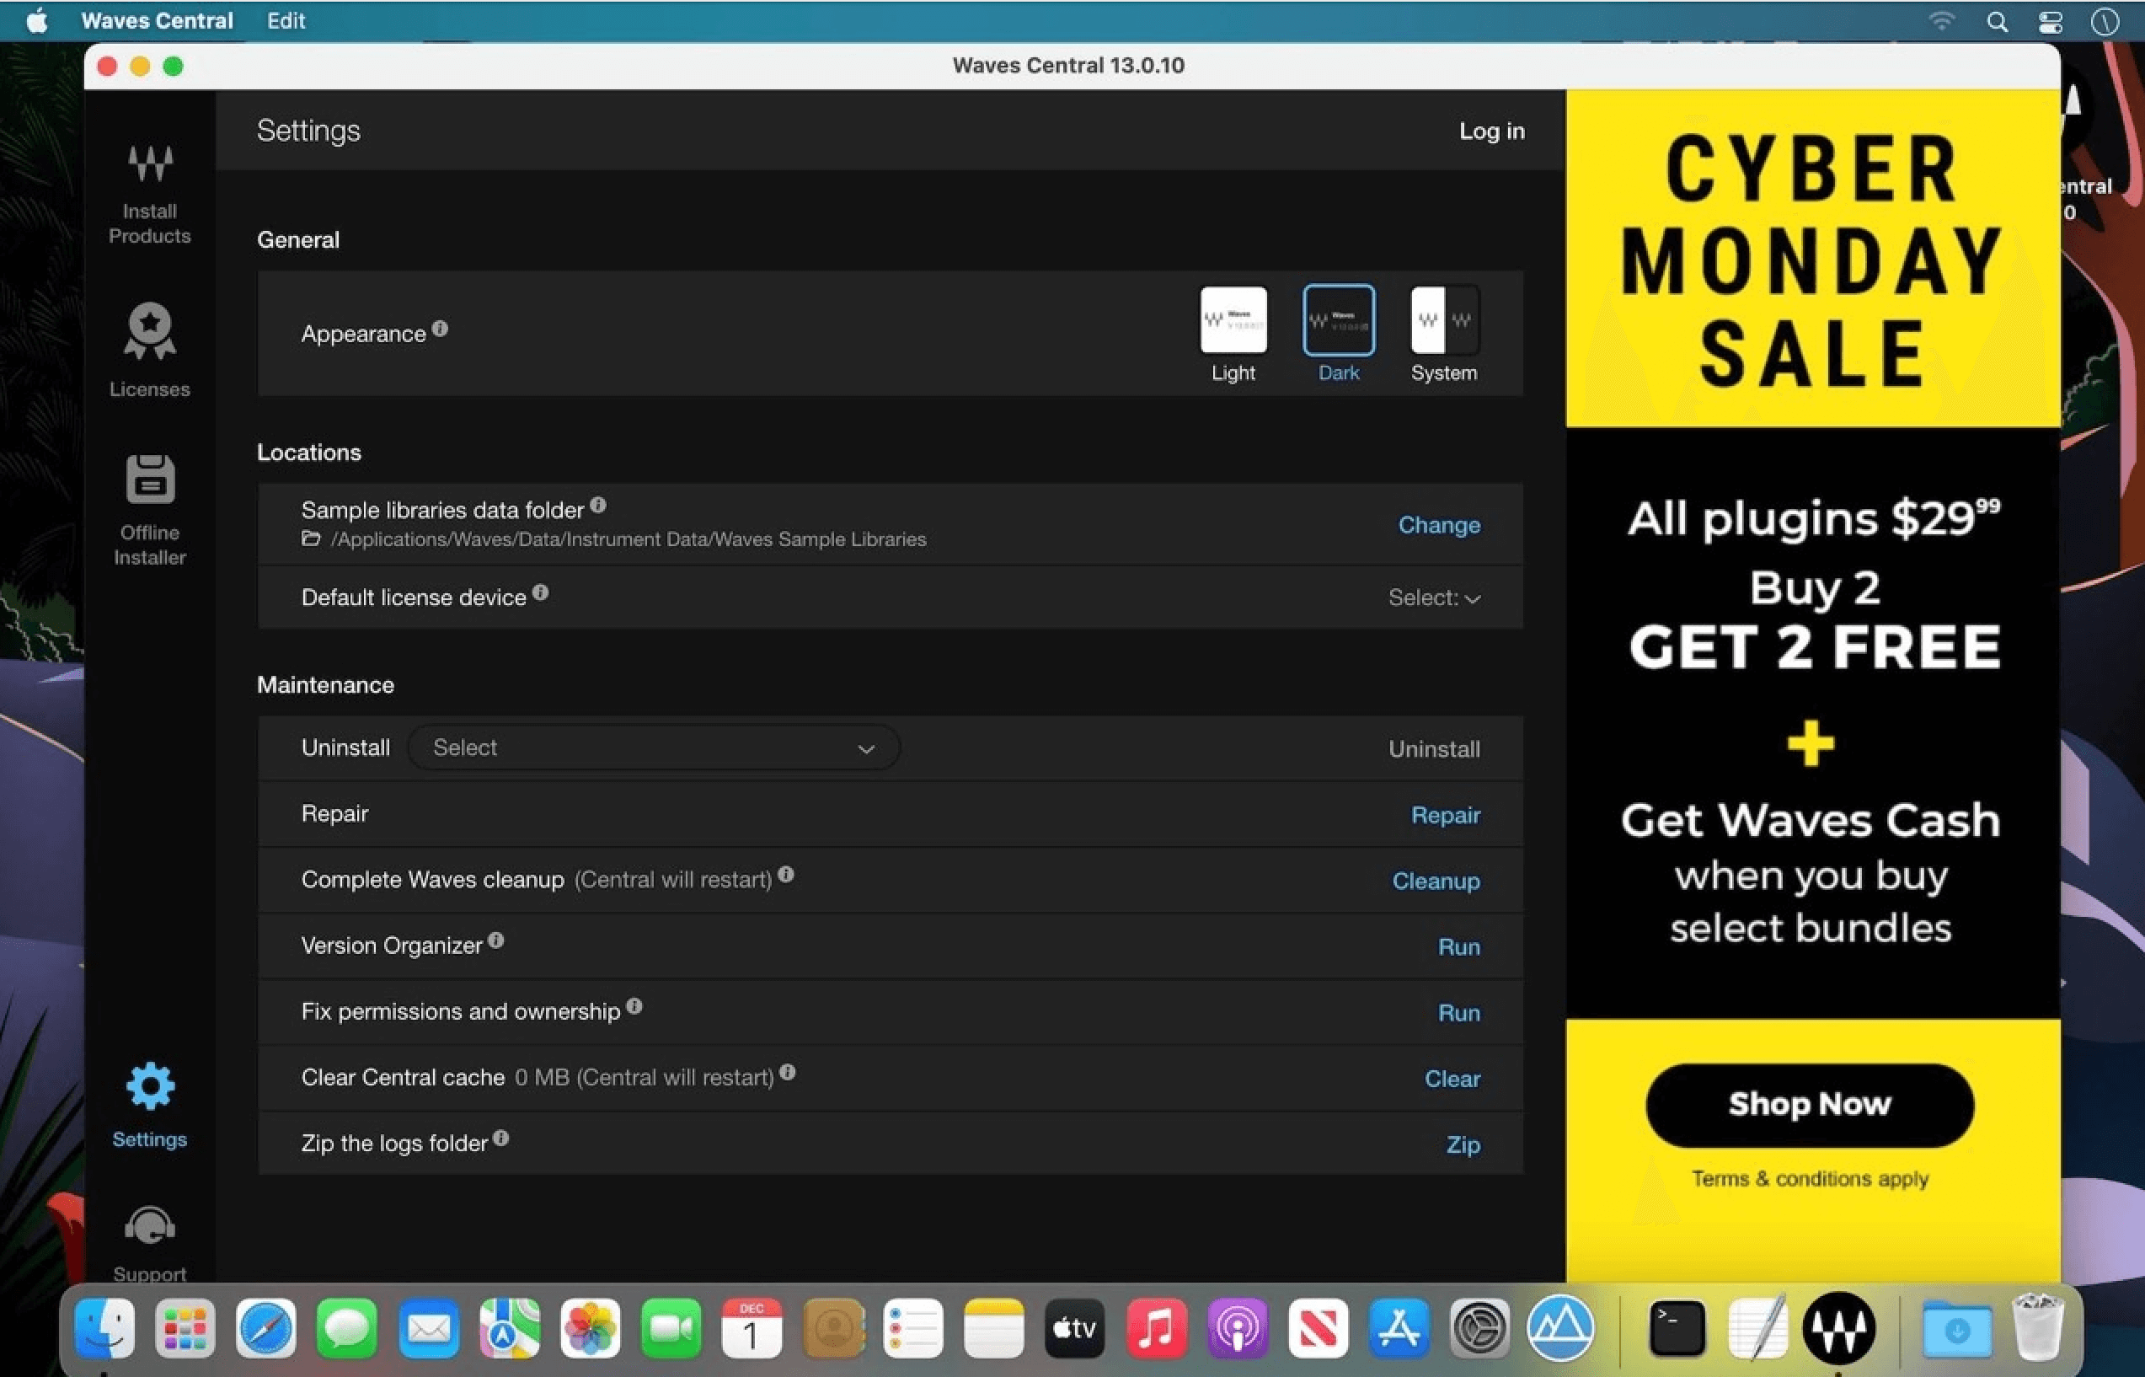The image size is (2145, 1377).
Task: Open FaceTime from the Dock
Action: coord(671,1328)
